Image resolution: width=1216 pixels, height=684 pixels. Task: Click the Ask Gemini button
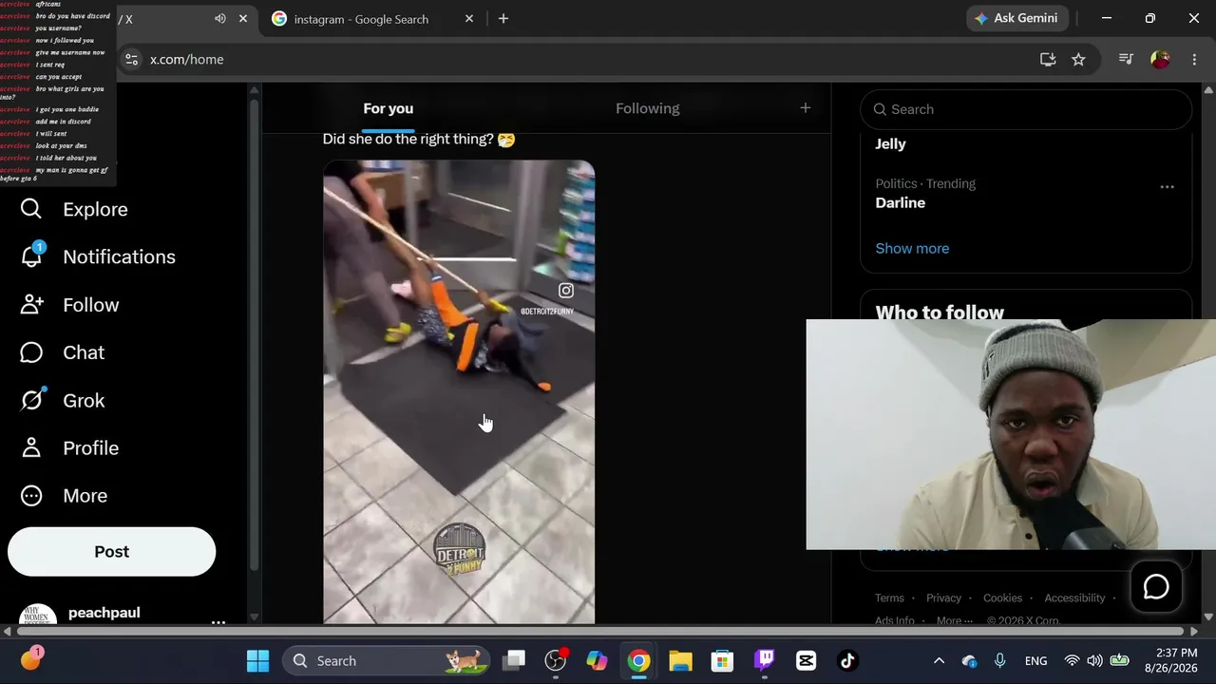point(1018,18)
